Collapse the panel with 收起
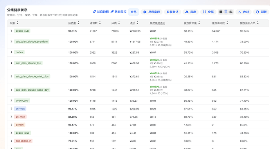Image resolution: width=270 pixels, height=149 pixels. coord(243,12)
